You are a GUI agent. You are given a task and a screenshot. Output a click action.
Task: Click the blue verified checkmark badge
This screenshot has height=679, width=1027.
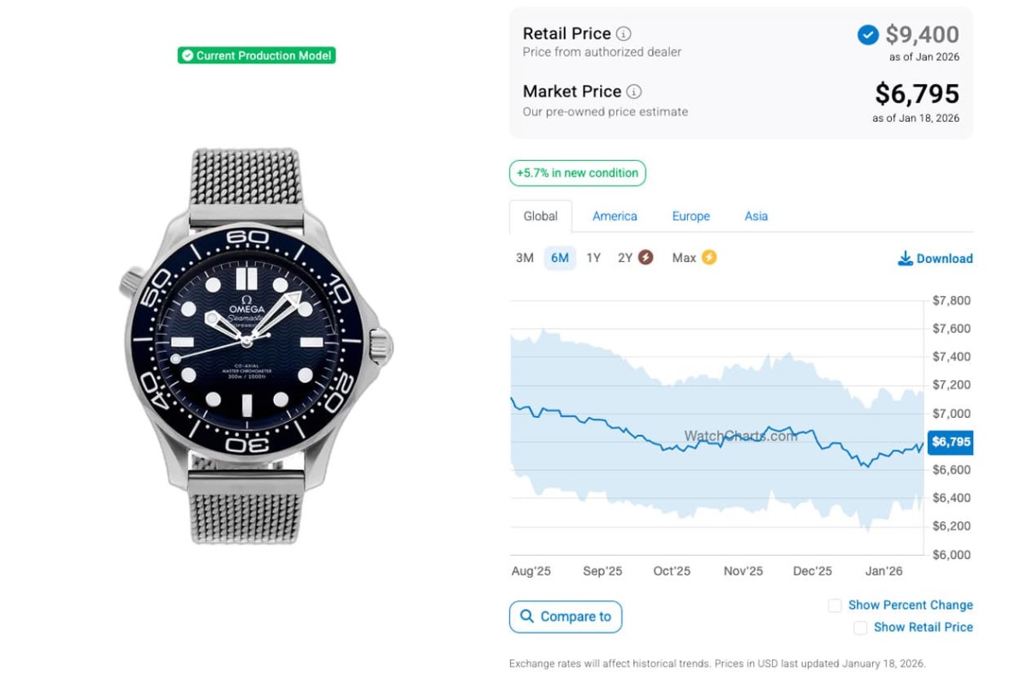click(x=868, y=35)
